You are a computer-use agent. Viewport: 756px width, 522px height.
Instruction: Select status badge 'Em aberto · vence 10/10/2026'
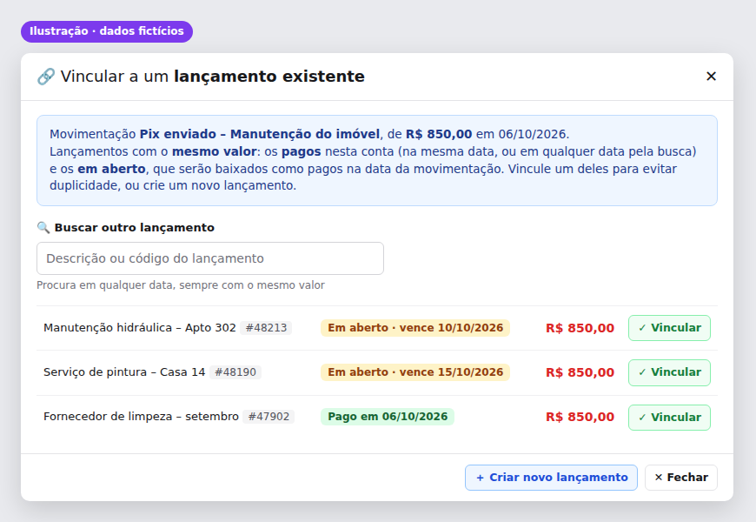click(415, 328)
